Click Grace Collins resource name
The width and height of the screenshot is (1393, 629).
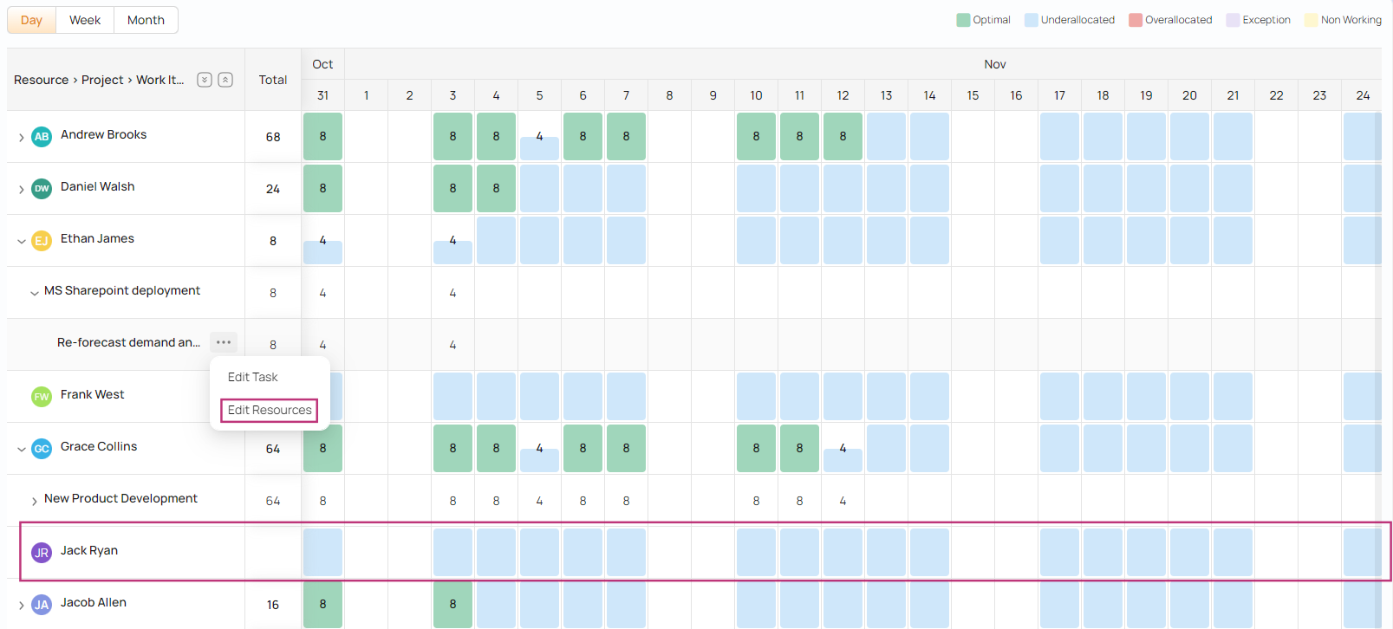99,446
